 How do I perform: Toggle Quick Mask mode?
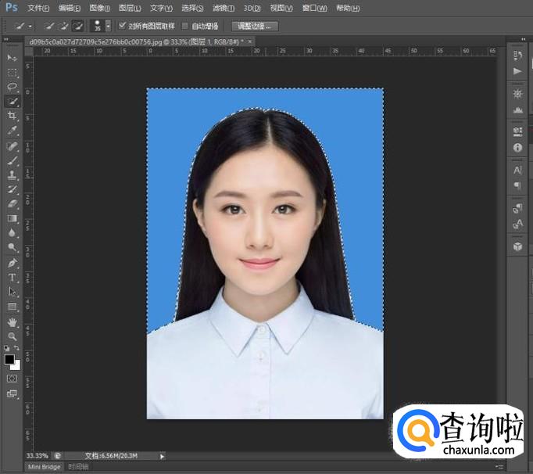[x=12, y=378]
